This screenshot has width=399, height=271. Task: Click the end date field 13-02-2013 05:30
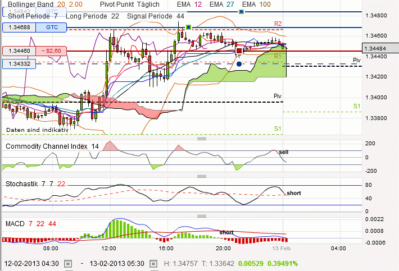coord(117,264)
